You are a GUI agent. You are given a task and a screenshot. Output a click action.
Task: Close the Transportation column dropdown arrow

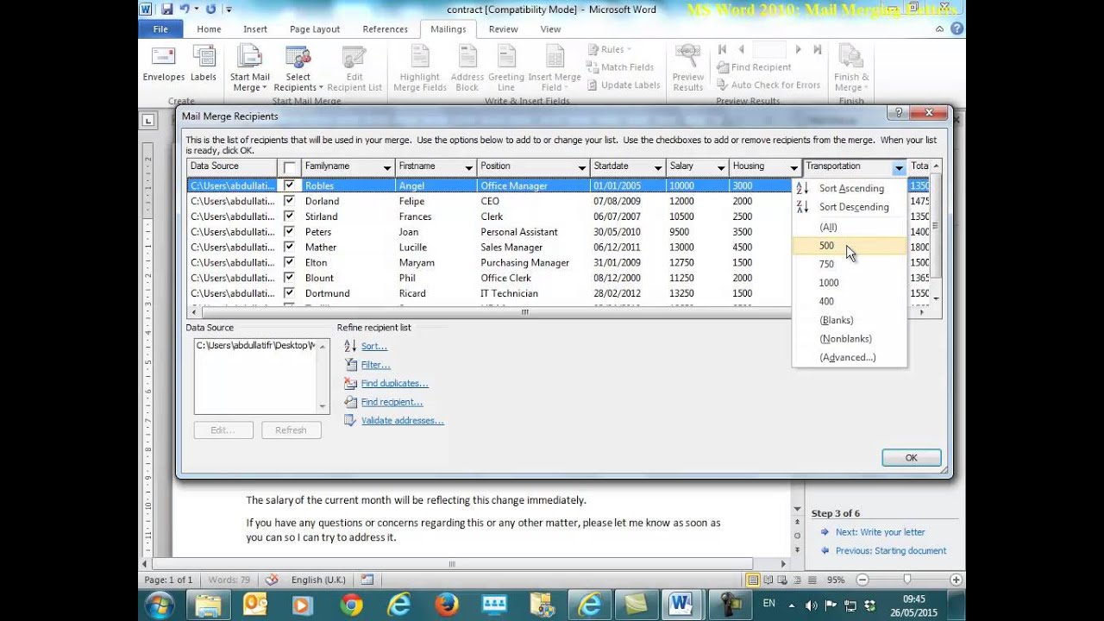click(899, 167)
